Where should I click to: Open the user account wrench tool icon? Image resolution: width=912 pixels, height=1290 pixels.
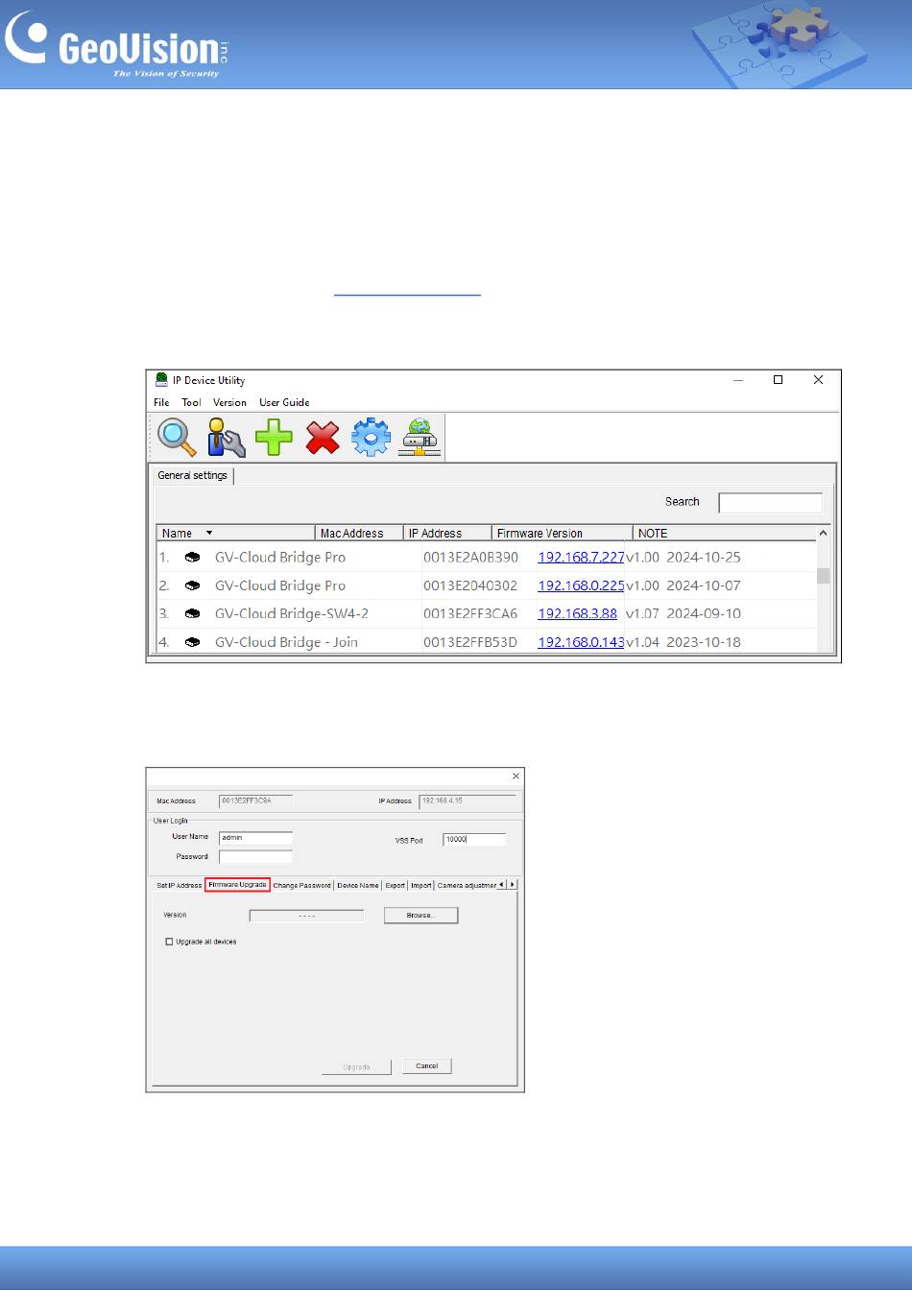(x=227, y=437)
